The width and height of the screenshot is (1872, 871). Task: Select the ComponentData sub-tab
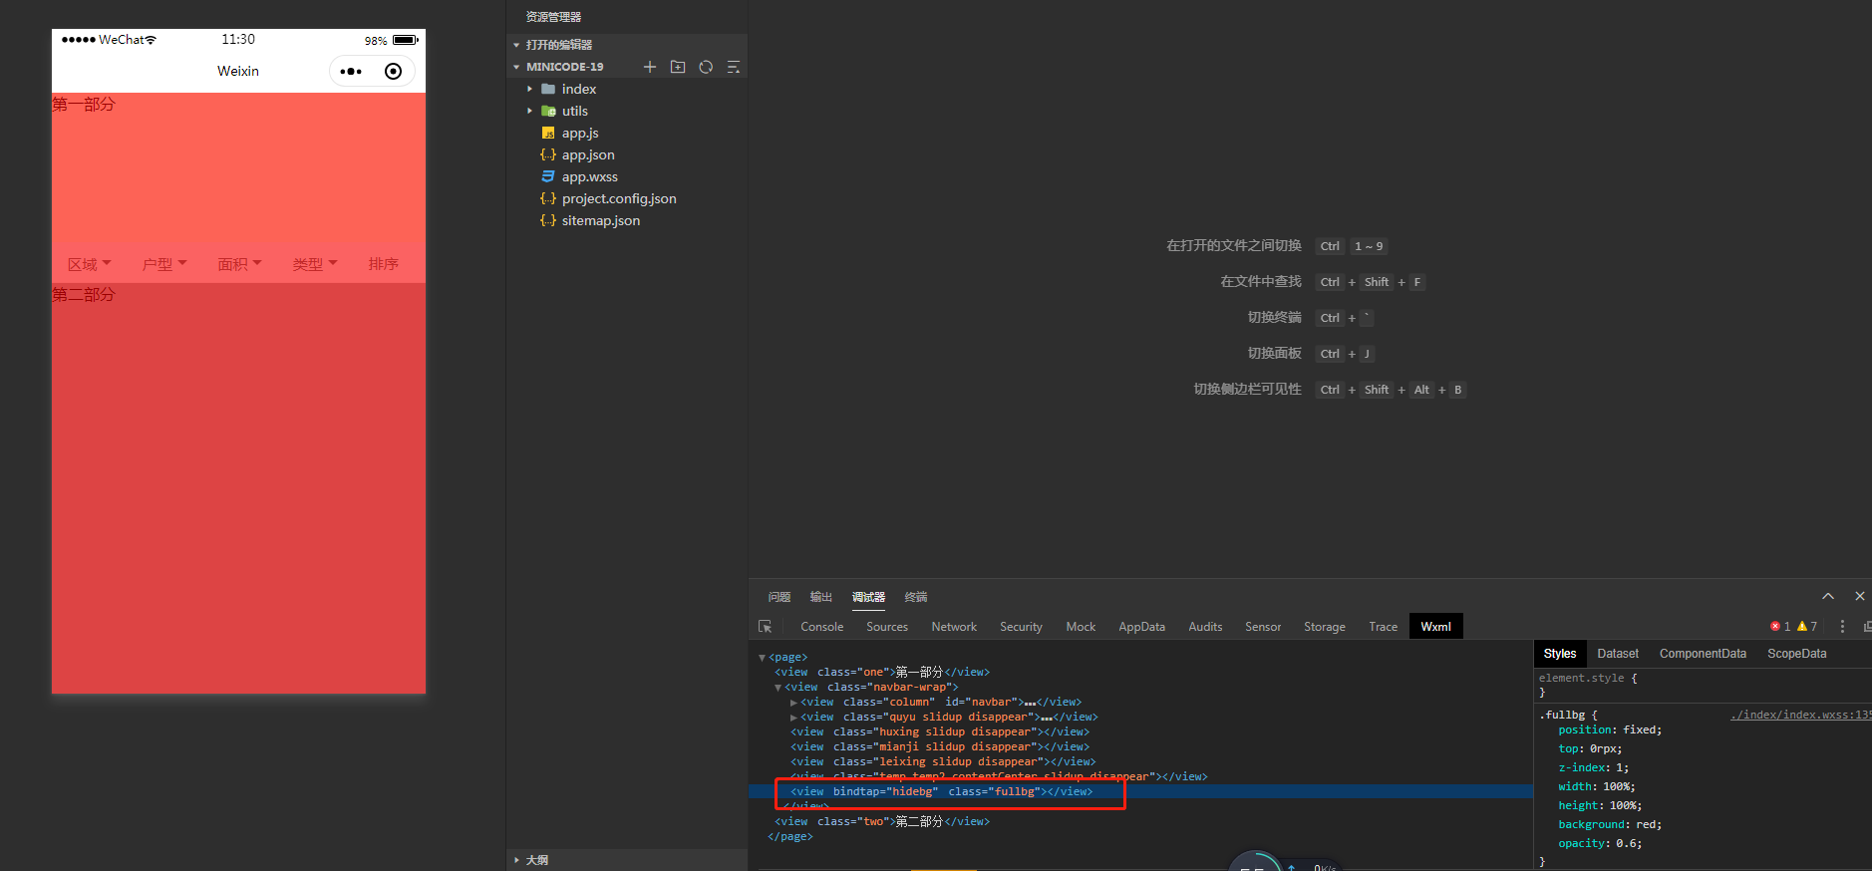pyautogui.click(x=1703, y=654)
